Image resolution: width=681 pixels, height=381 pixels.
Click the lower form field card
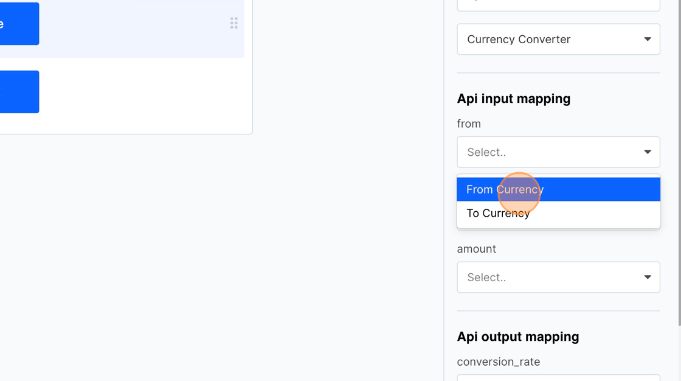pyautogui.click(x=122, y=91)
